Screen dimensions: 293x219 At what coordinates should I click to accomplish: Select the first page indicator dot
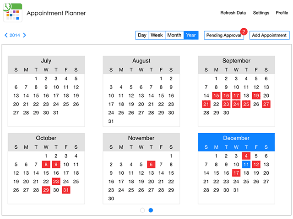[x=142, y=210]
